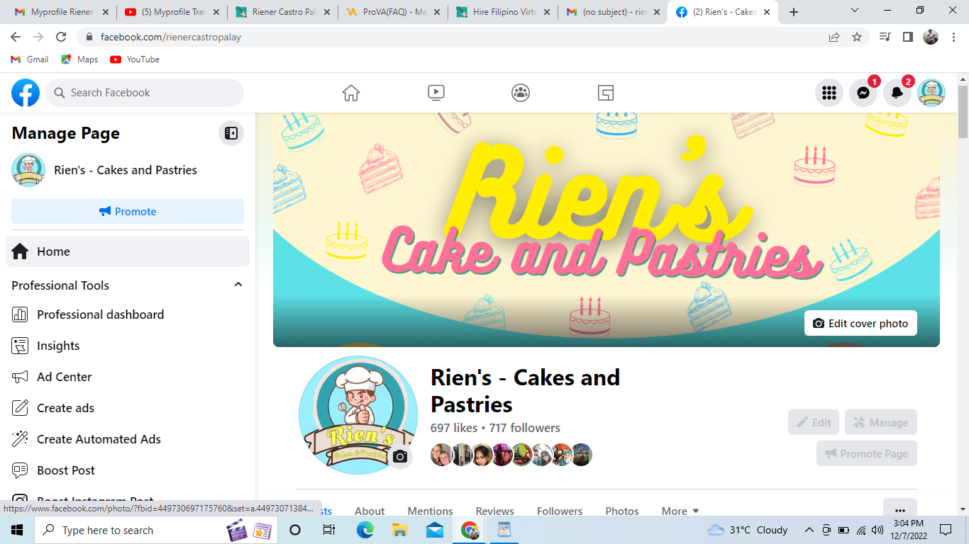Close the Rien's Cakes Facebook tab
Viewport: 969px width, 544px height.
pyautogui.click(x=767, y=12)
